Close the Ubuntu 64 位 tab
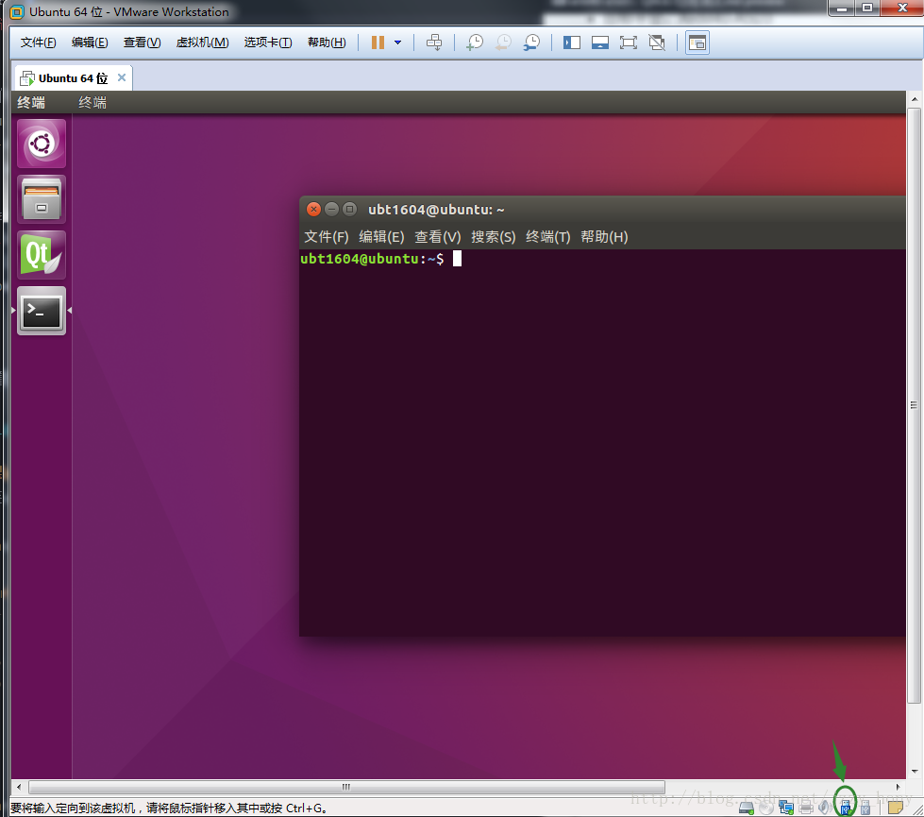The height and width of the screenshot is (817, 924). [122, 77]
